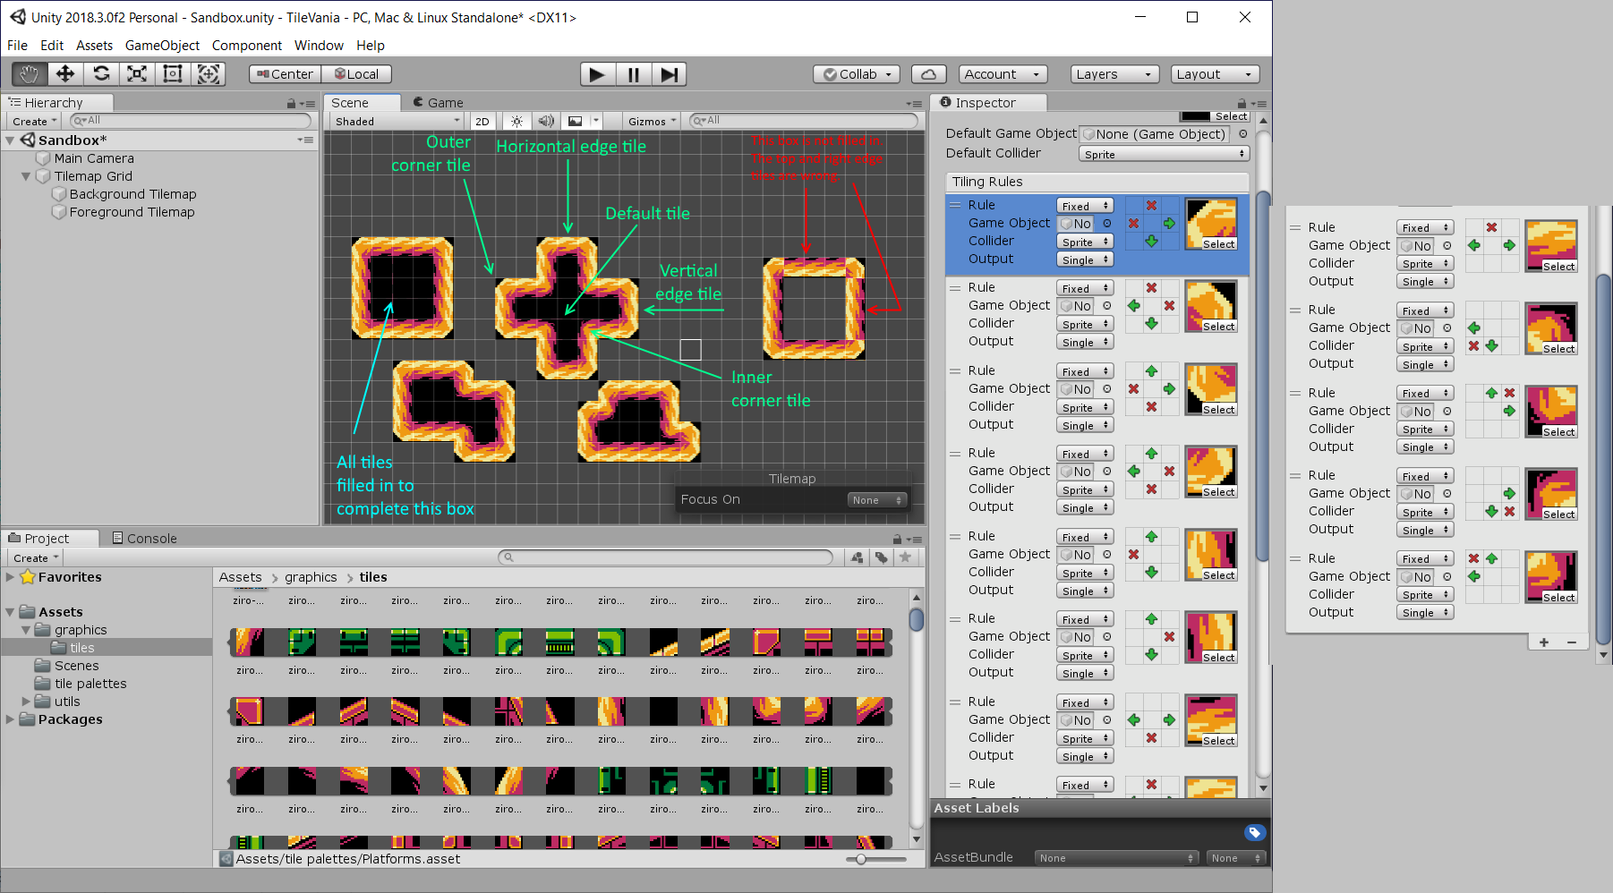Select the Rotate tool
Image resolution: width=1613 pixels, height=893 pixels.
click(101, 74)
